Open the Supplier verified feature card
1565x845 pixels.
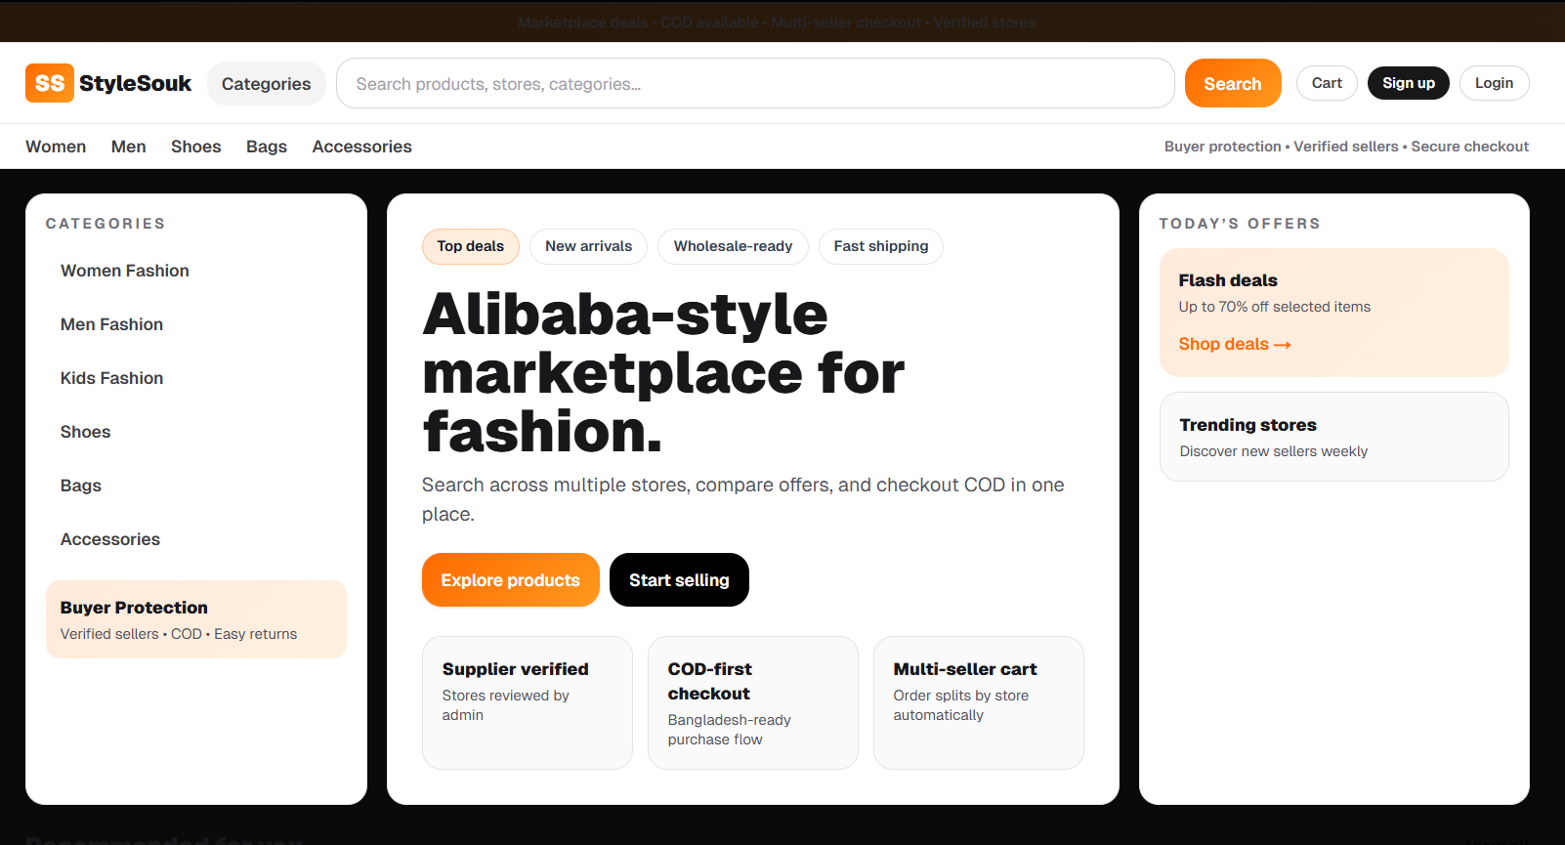(x=528, y=702)
